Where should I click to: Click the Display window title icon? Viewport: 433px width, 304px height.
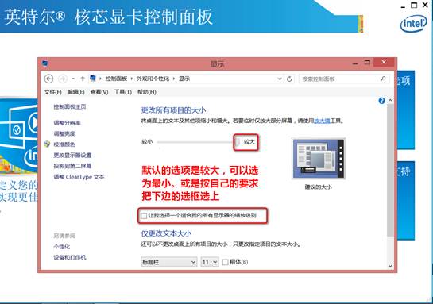(x=45, y=64)
